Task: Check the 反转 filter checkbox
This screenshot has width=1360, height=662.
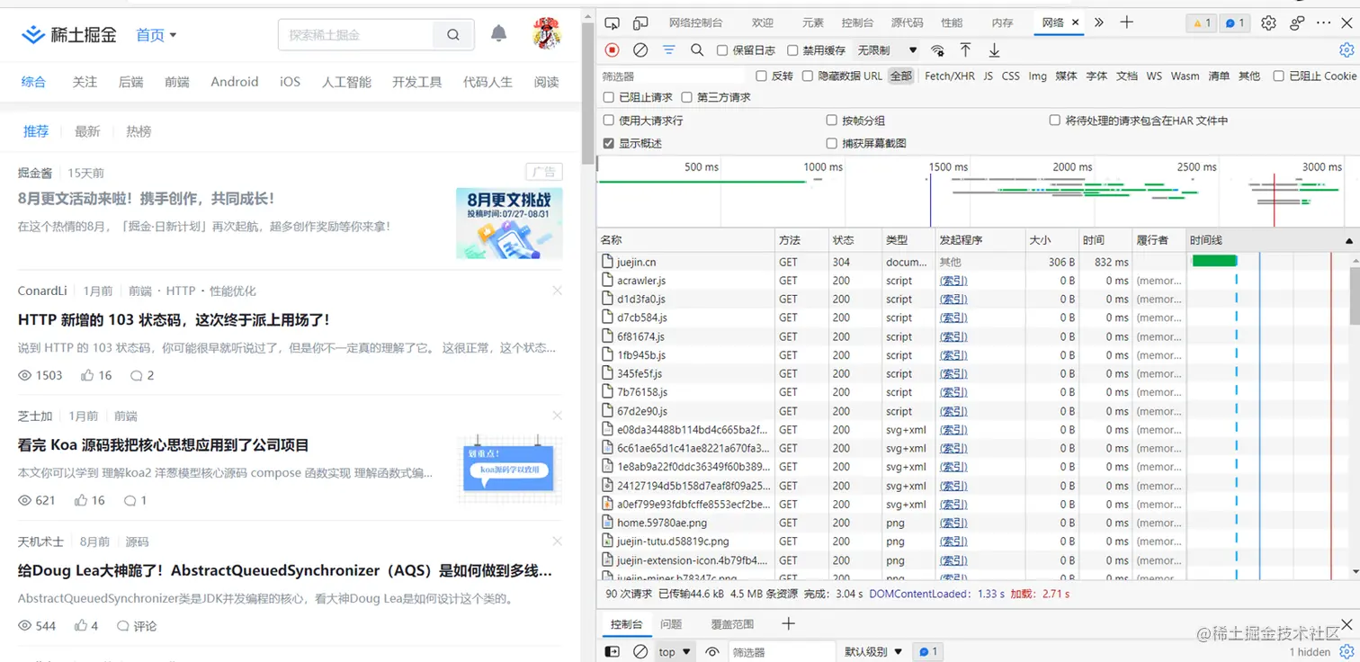Action: (762, 76)
